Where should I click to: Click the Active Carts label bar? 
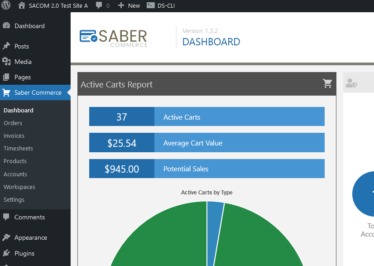240,116
